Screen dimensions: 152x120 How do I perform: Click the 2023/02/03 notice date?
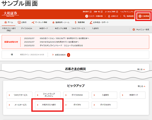coord(29,45)
